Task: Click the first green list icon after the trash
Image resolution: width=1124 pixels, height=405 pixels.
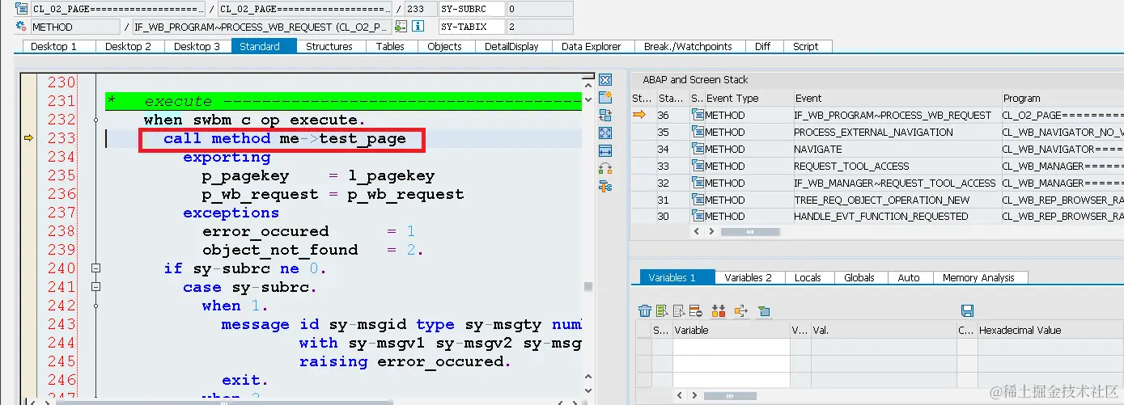Action: [x=662, y=310]
